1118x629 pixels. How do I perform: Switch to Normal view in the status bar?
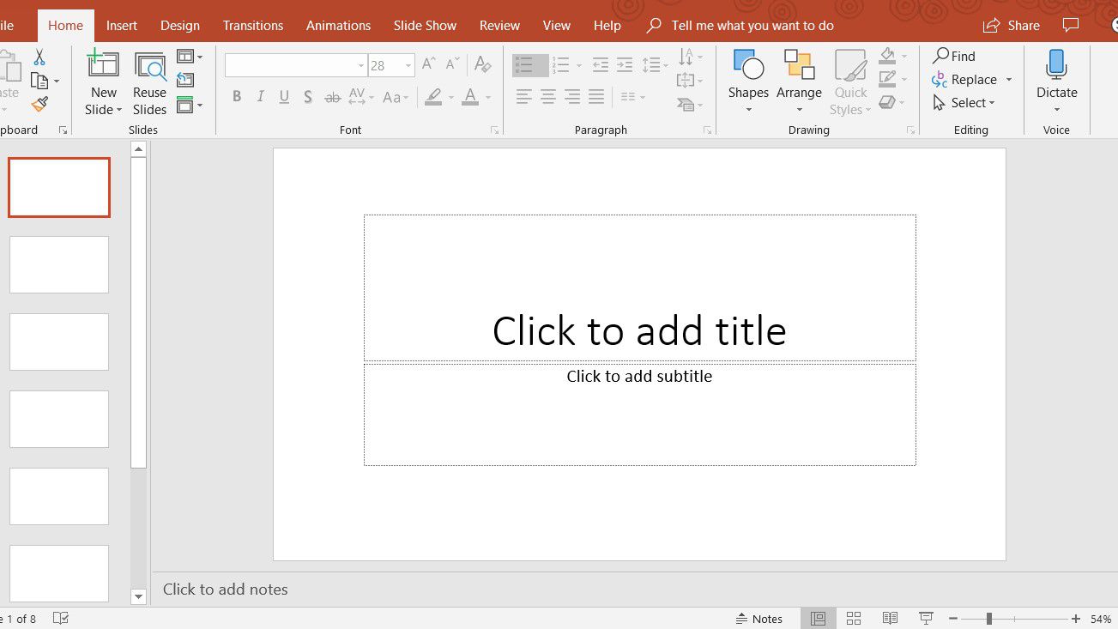[819, 619]
